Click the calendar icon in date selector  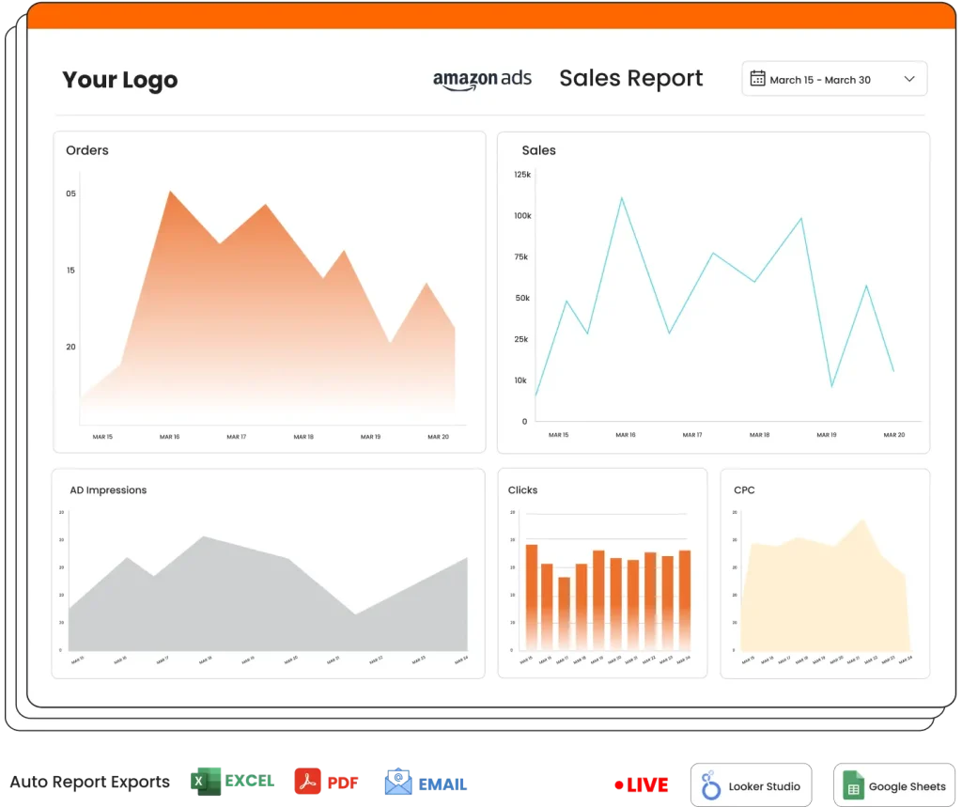coord(757,80)
